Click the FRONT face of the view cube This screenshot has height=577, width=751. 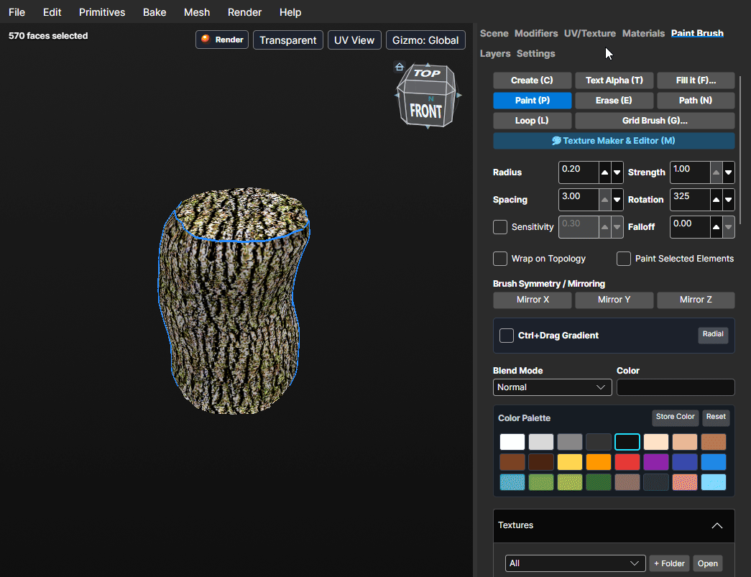coord(425,111)
